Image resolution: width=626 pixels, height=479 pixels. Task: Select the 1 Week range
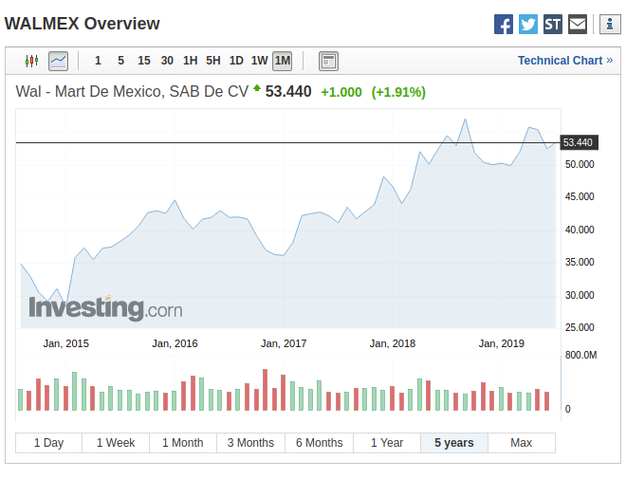[x=116, y=443]
